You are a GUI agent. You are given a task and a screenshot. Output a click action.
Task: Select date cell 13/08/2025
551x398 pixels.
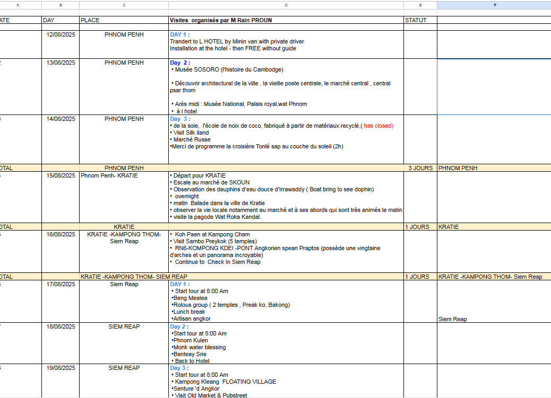pyautogui.click(x=61, y=87)
